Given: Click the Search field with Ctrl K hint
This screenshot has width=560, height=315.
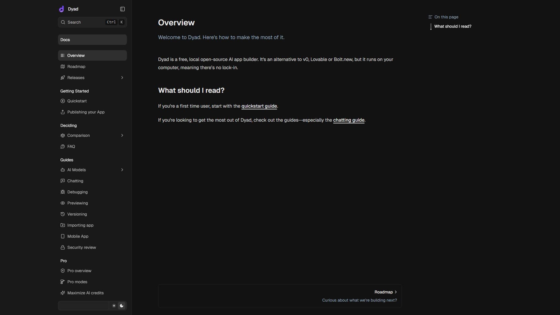Looking at the screenshot, I should 92,22.
